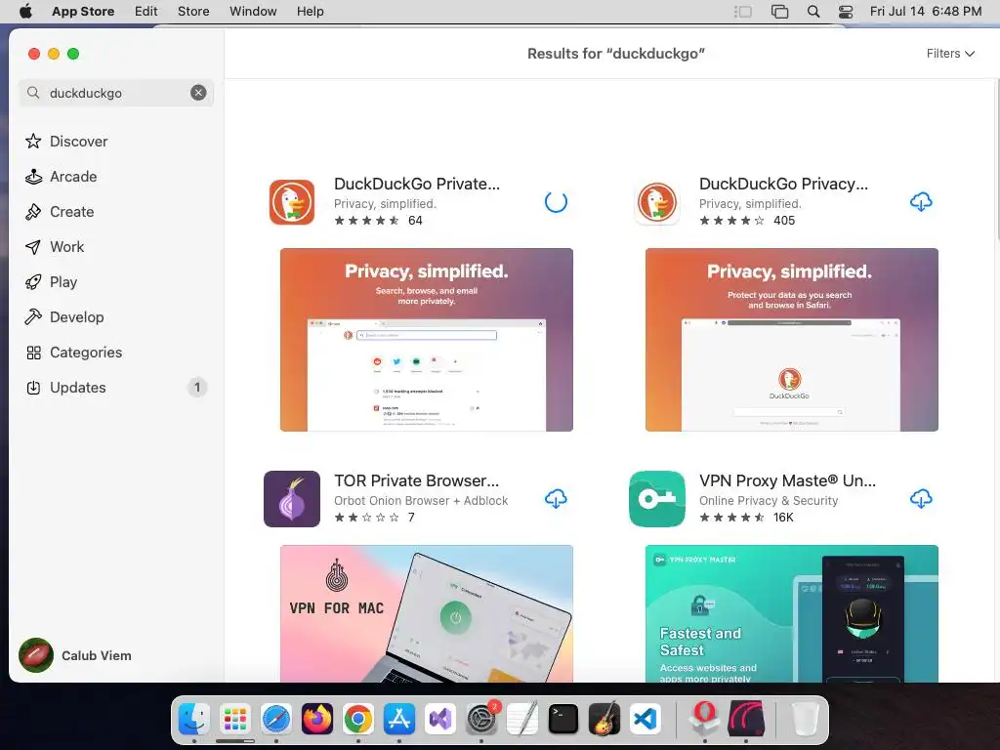Viewport: 1000px width, 750px height.
Task: Click the window tiling menu bar icon
Action: pyautogui.click(x=779, y=12)
